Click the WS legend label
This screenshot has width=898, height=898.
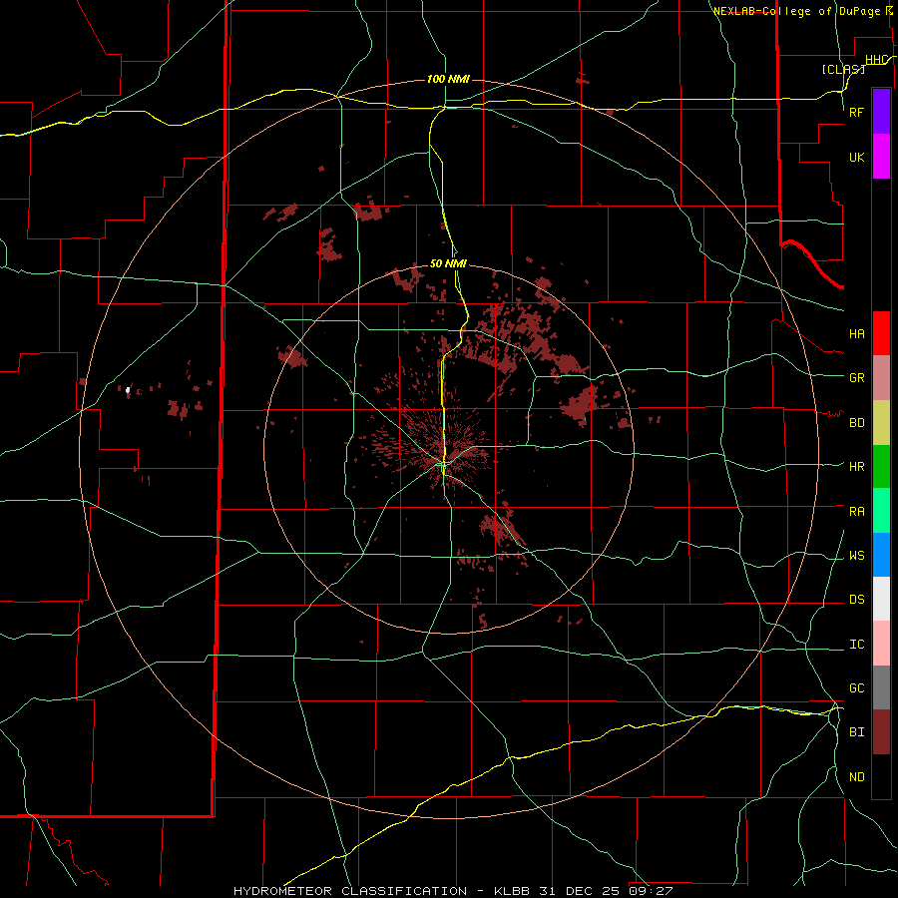pyautogui.click(x=856, y=556)
